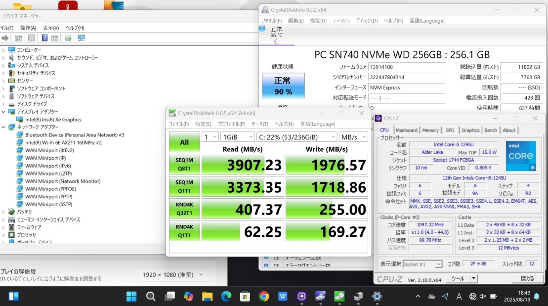Open Google Chrome from the taskbar
This screenshot has height=306, width=548.
tap(264, 297)
